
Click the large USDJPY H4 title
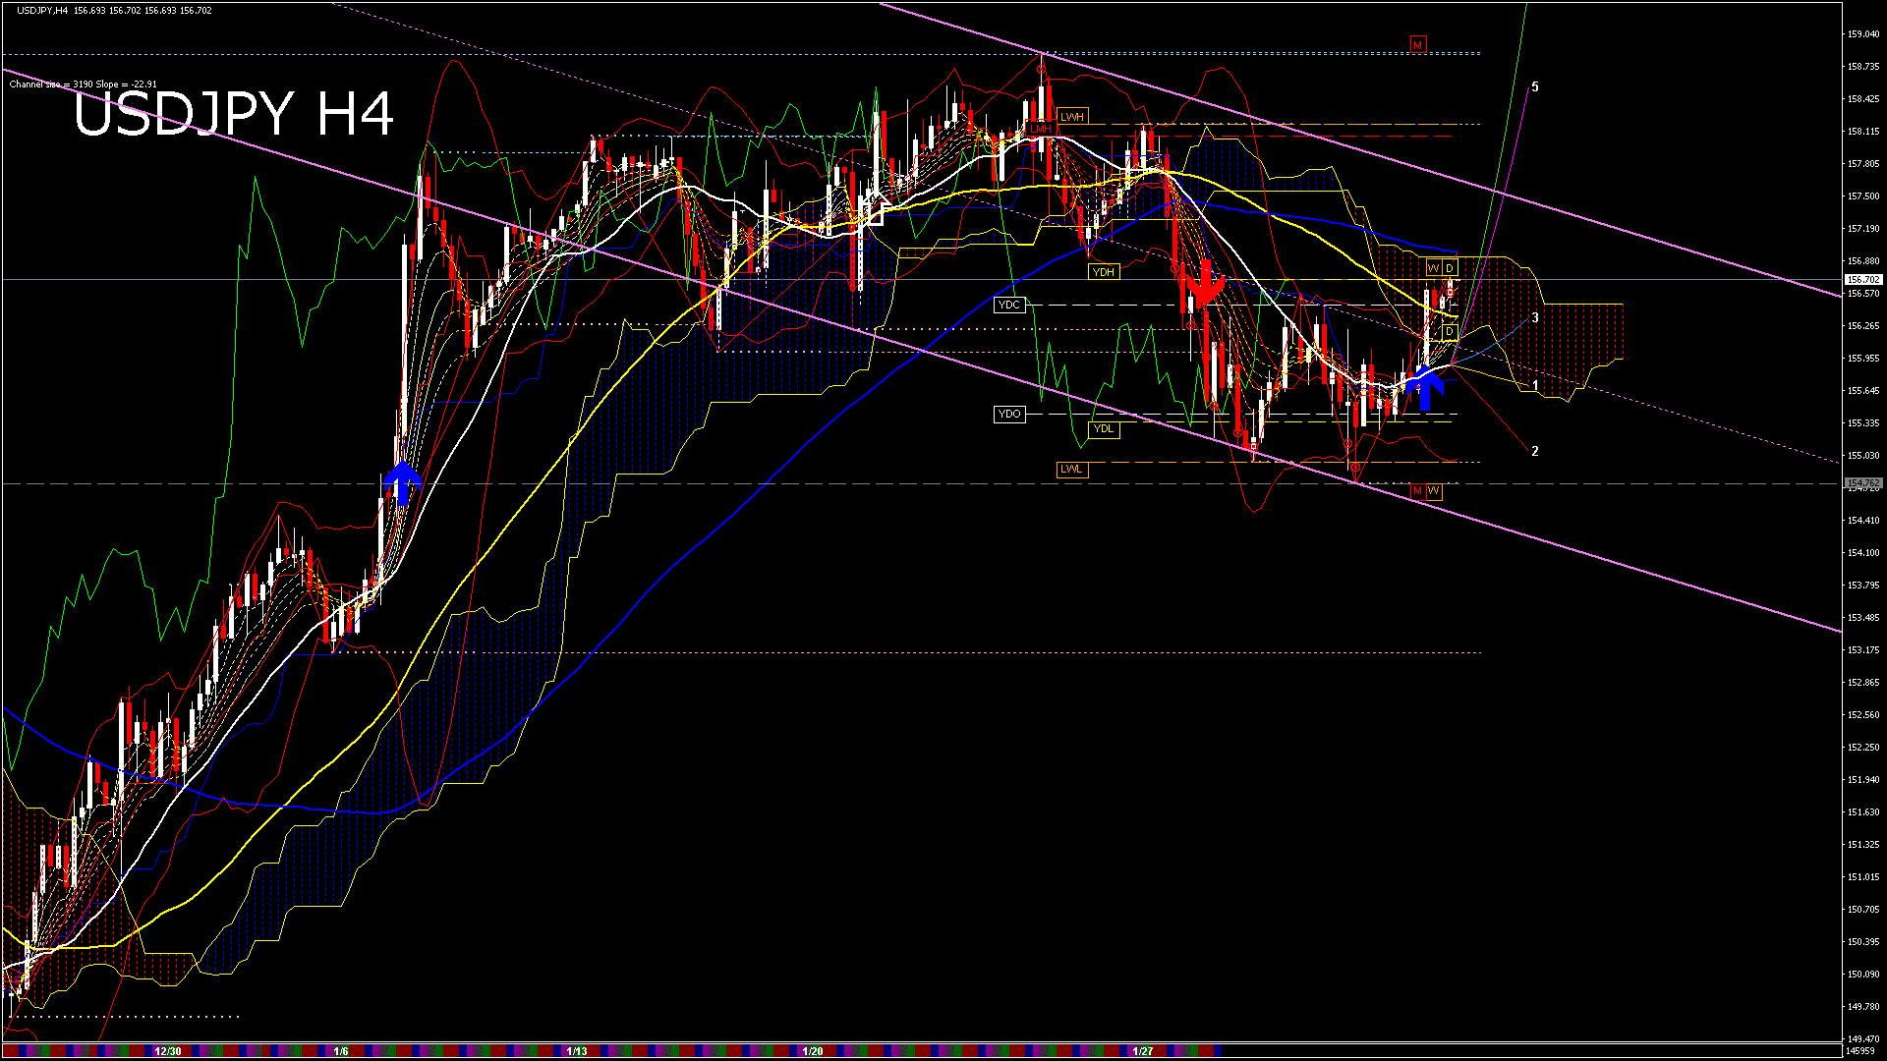(234, 114)
